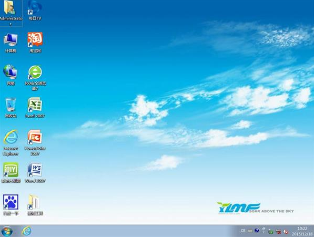Open the Word 2007 desktop shortcut
This screenshot has width=314, height=238.
35,172
